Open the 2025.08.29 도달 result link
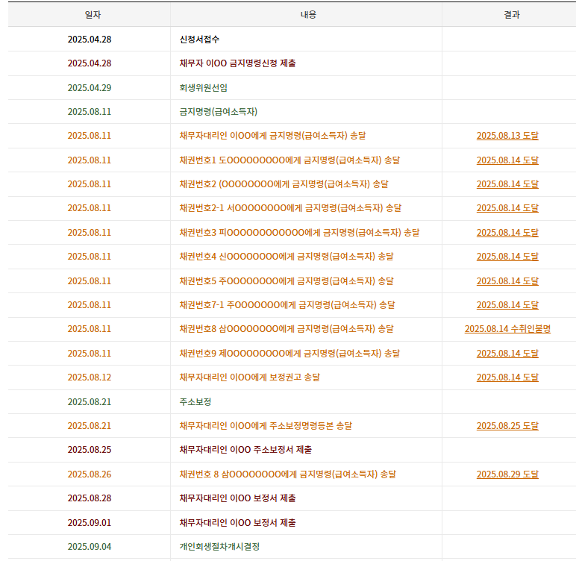Screen dimensions: 576x561 [x=507, y=474]
